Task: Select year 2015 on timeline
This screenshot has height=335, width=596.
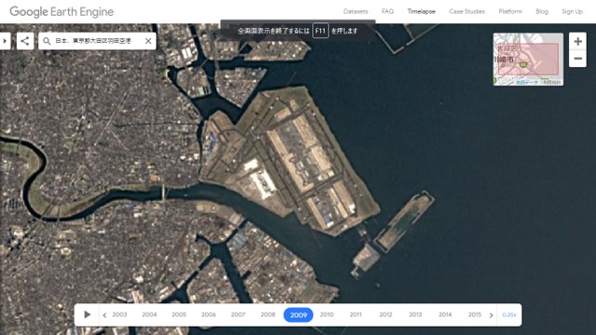Action: click(x=474, y=315)
